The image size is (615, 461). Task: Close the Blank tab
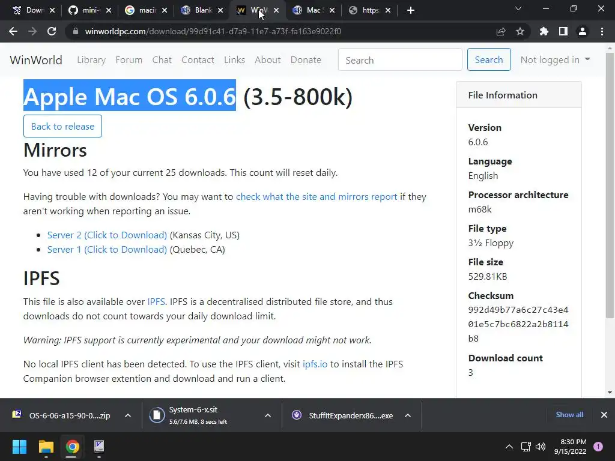[220, 10]
